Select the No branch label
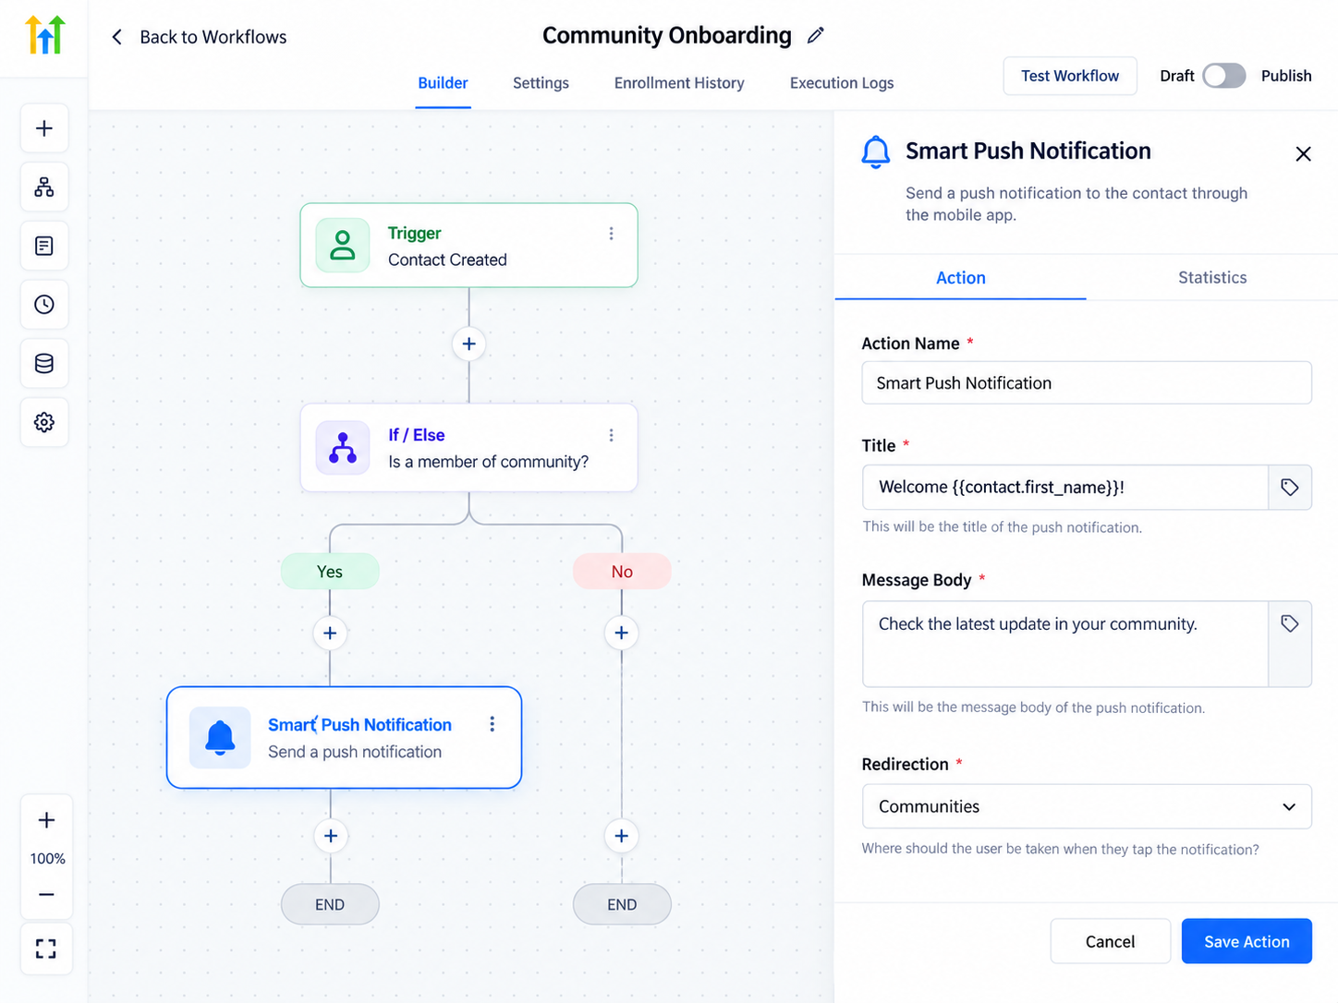This screenshot has height=1003, width=1338. click(622, 572)
